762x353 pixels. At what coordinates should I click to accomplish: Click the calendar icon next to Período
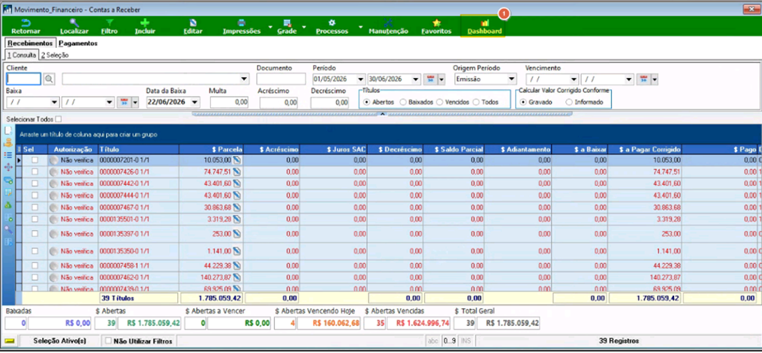click(x=431, y=79)
